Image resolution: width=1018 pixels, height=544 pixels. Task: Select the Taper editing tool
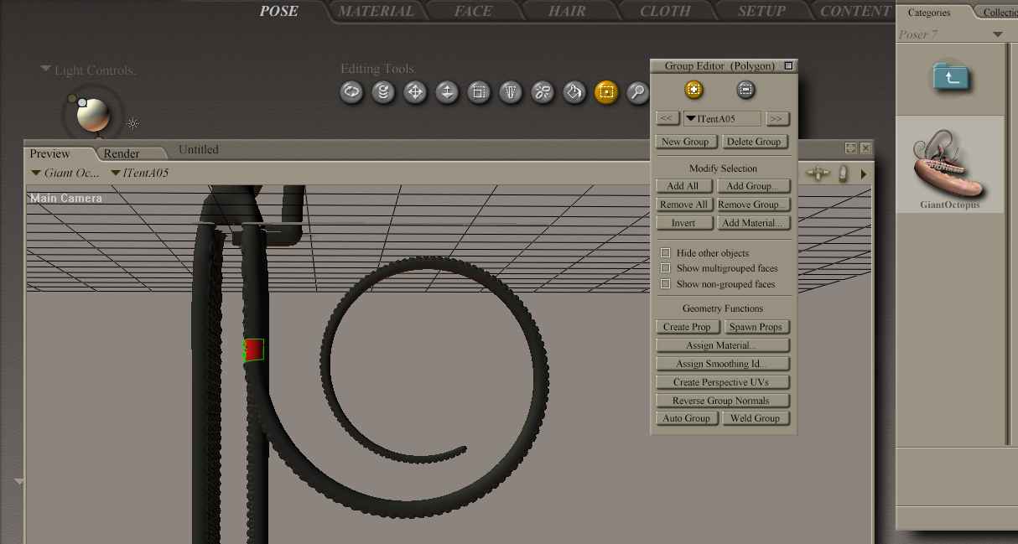click(511, 92)
